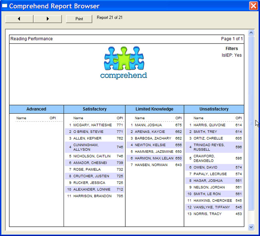Select the HARRIS, QUIVONE row
This screenshot has height=236, width=260.
[x=214, y=125]
